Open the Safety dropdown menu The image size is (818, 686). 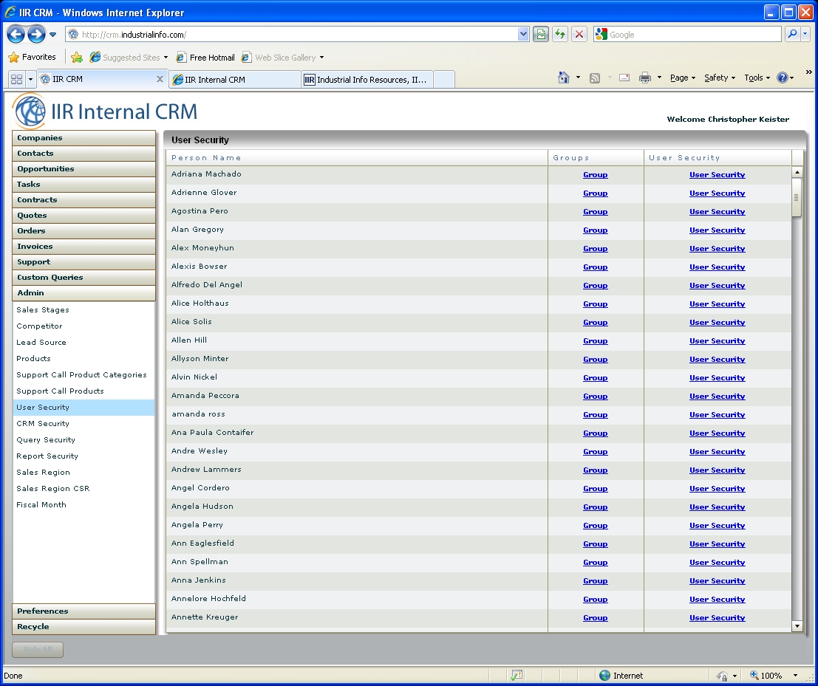point(719,78)
